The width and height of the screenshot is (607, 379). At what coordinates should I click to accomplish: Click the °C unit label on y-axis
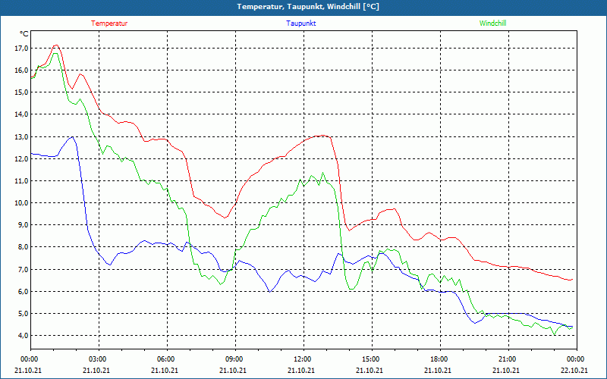coord(24,34)
